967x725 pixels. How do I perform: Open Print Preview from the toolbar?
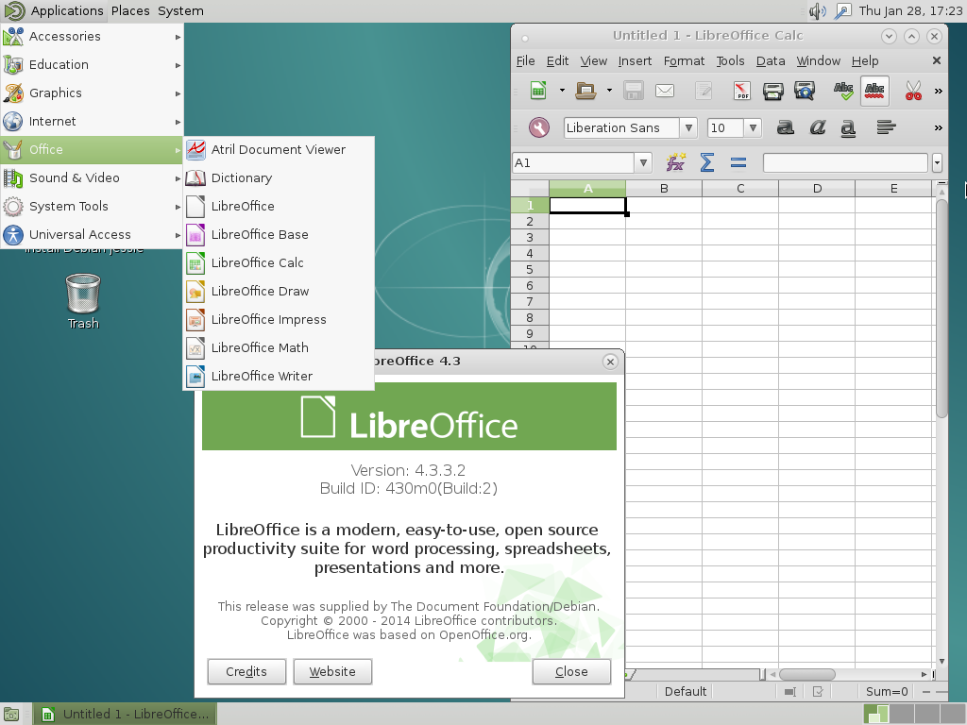click(x=805, y=91)
